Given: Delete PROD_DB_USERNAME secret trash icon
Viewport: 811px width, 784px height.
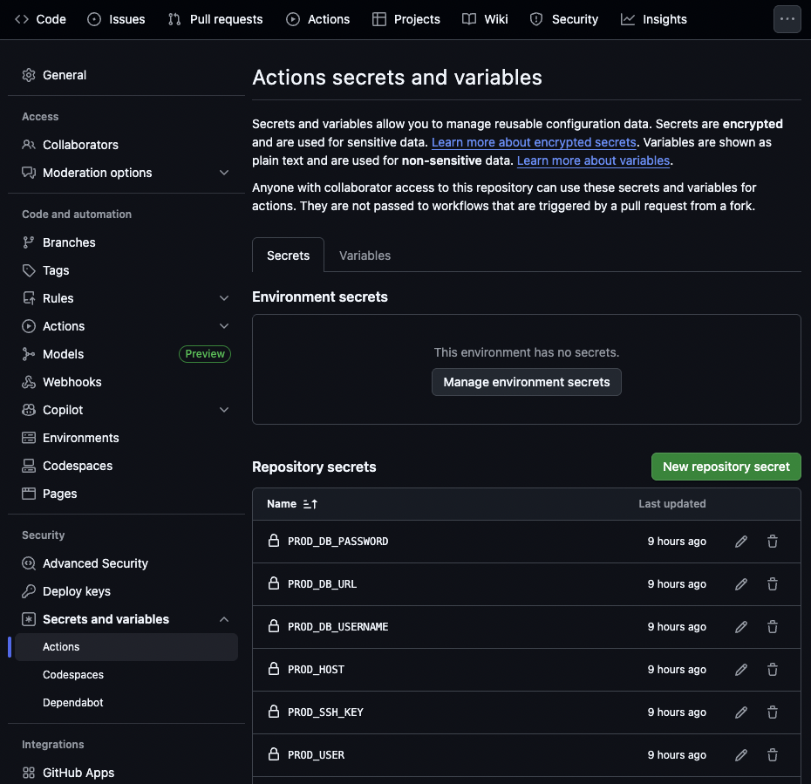Looking at the screenshot, I should click(773, 627).
